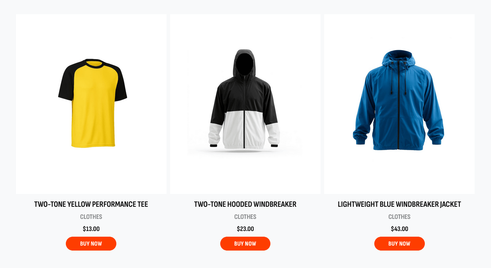This screenshot has height=268, width=491.
Task: Open the yellow performance tee product image
Action: pyautogui.click(x=91, y=104)
